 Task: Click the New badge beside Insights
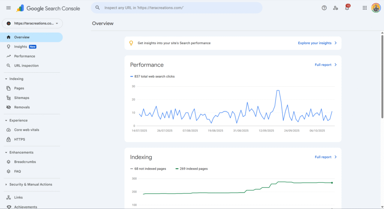[33, 47]
